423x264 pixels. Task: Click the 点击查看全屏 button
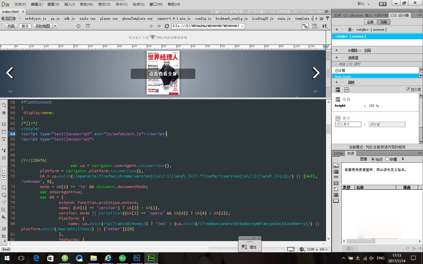click(x=163, y=74)
